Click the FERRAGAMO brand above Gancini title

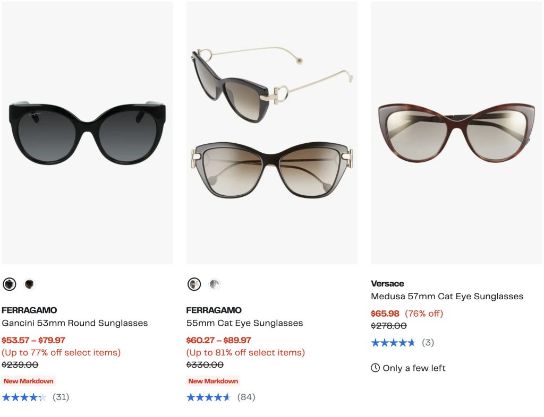coord(29,310)
